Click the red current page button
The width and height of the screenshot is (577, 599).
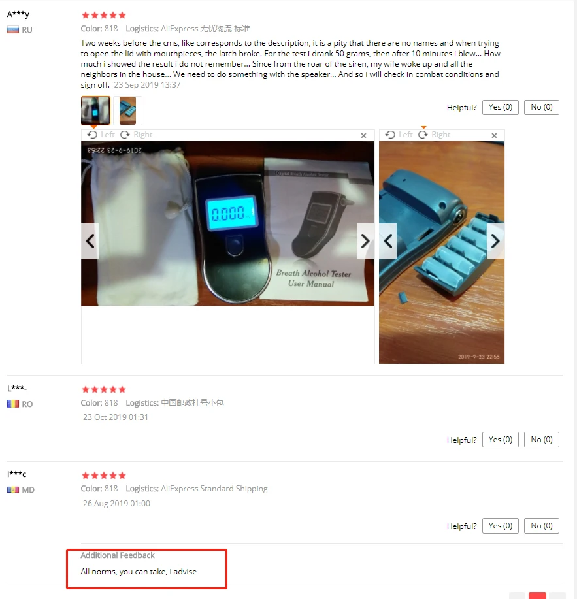[537, 596]
